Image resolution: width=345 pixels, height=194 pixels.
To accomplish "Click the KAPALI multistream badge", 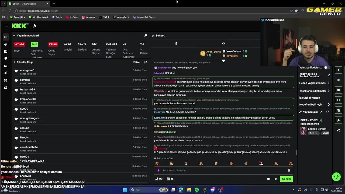I will pos(53,44).
